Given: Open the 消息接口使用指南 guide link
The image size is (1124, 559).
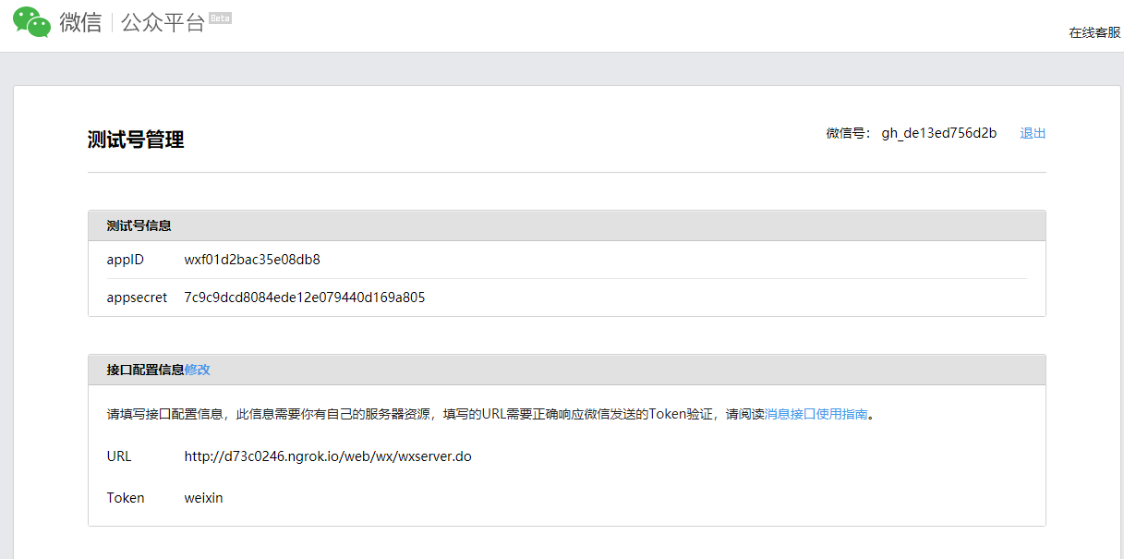Looking at the screenshot, I should pos(816,414).
